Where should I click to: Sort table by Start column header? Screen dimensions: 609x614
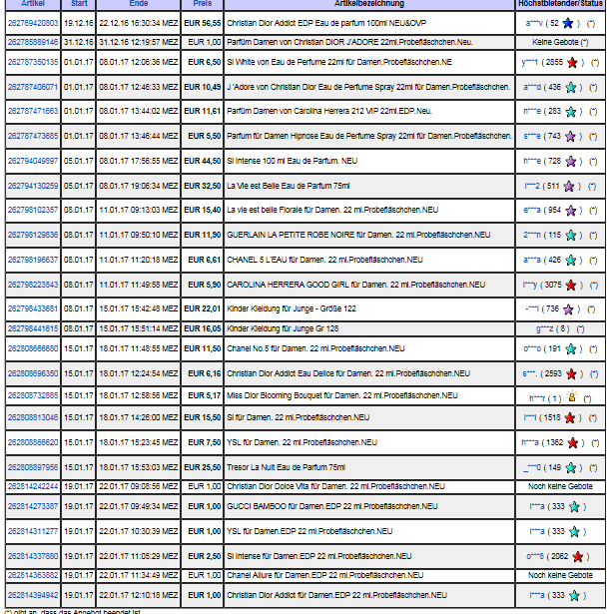click(79, 4)
